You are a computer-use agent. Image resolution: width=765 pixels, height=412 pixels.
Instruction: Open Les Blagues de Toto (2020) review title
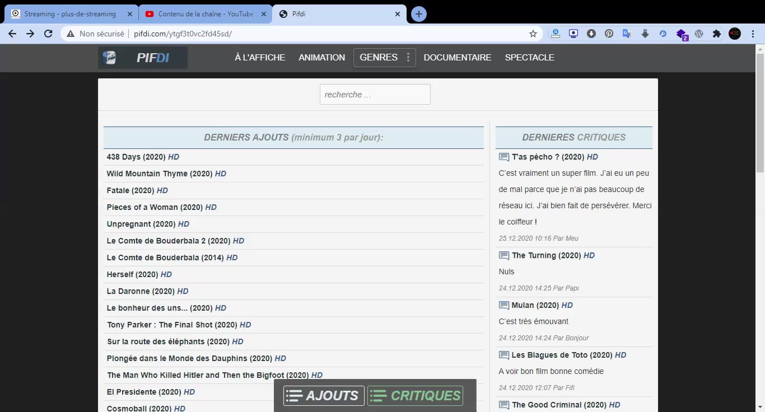coord(569,355)
